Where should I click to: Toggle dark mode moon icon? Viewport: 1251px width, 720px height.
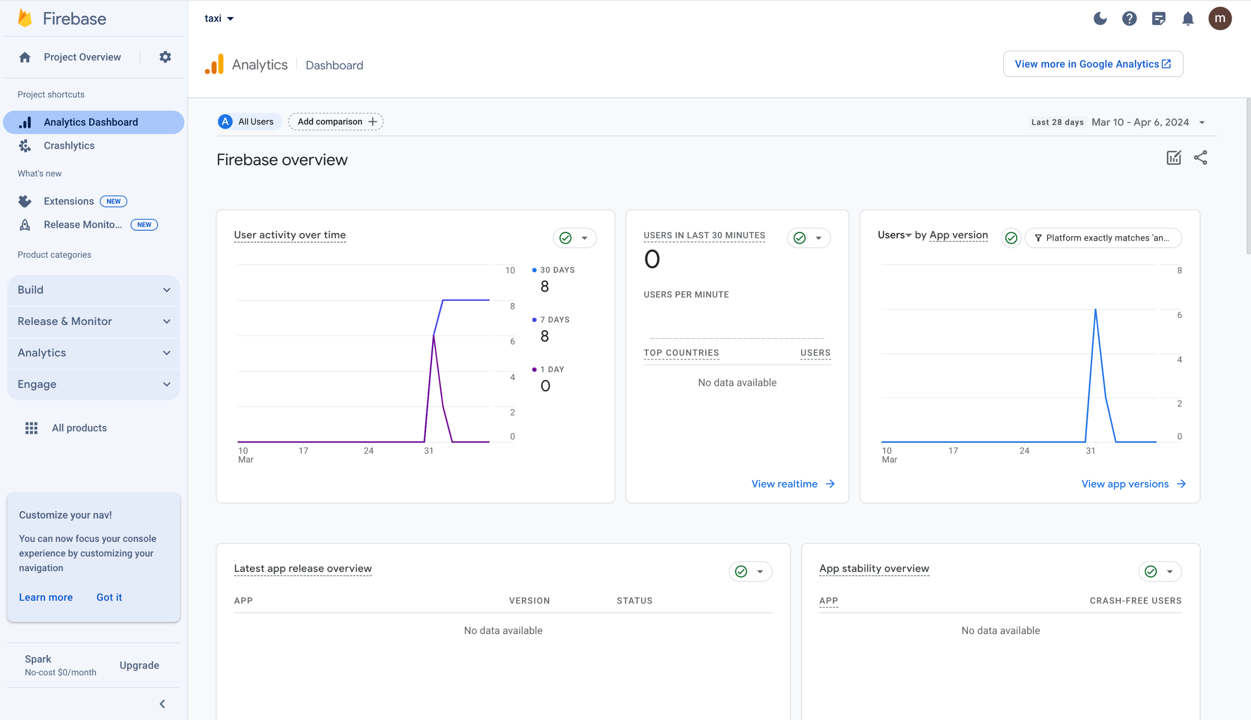[1100, 19]
